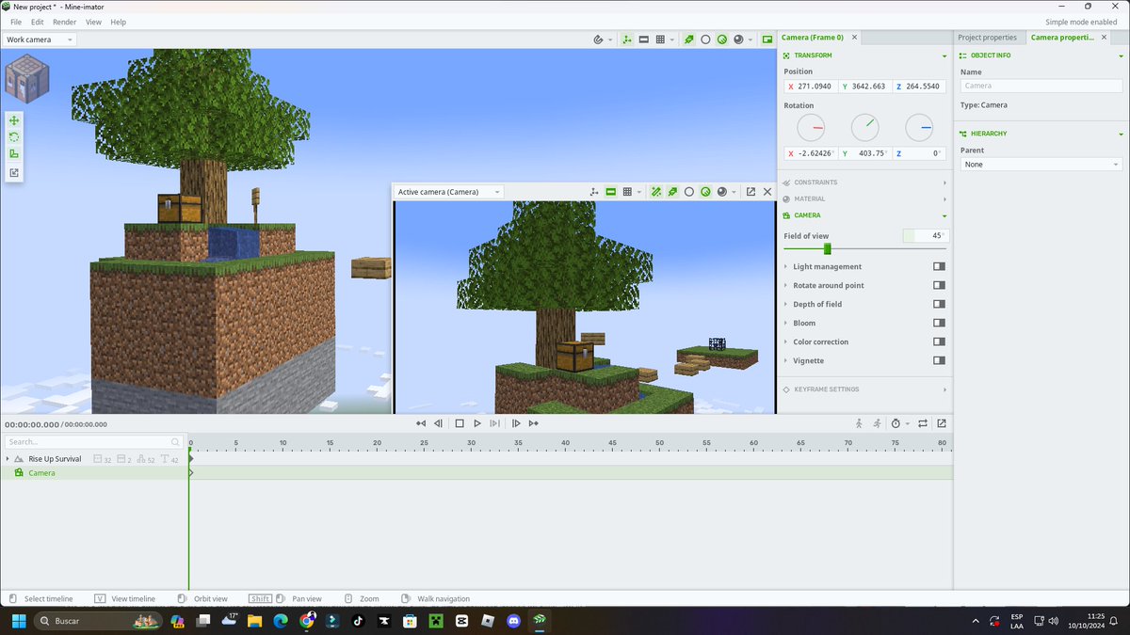Enable the Depth of field effect

pyautogui.click(x=938, y=304)
